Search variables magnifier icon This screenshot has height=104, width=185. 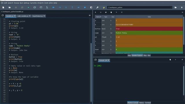(116, 12)
